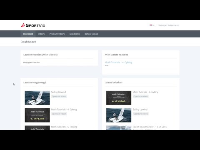Open the NL language flag selector
The image size is (200, 150).
[152, 25]
